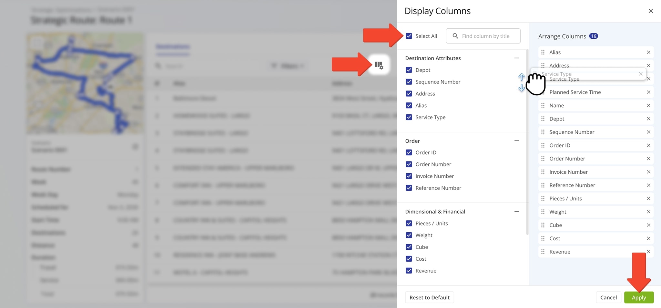
Task: Disable the Invoice Number checkbox
Action: click(x=409, y=176)
